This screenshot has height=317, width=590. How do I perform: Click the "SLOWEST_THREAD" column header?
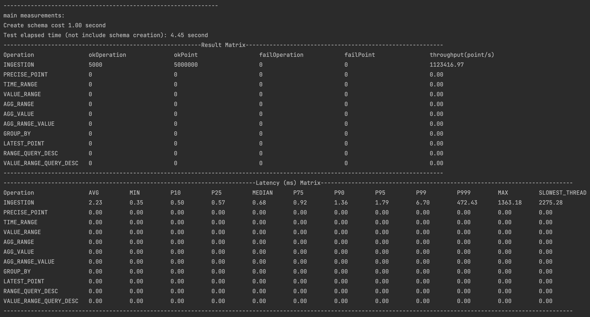(x=562, y=193)
